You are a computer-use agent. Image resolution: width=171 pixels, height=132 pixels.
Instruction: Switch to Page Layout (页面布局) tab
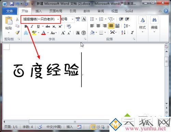pyautogui.click(x=56, y=11)
